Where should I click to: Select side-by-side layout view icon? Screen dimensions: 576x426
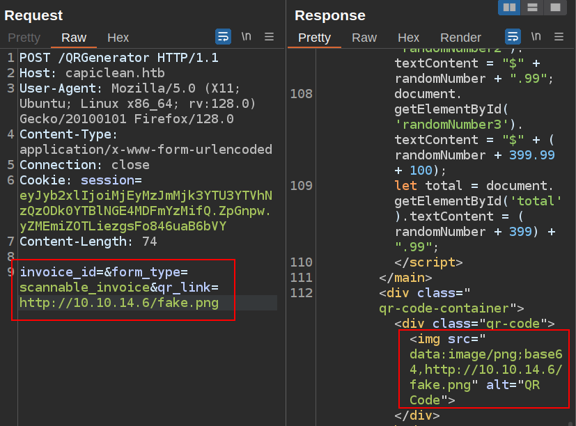[510, 7]
